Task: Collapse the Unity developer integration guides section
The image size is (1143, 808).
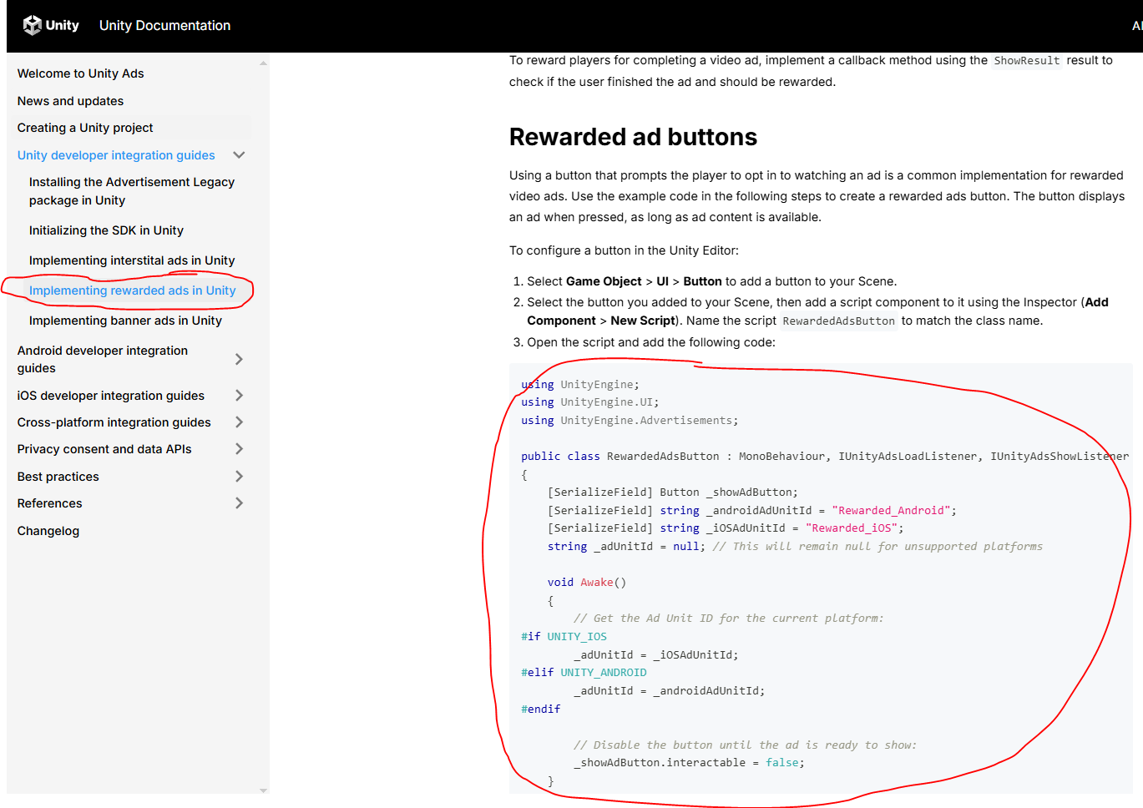Action: pyautogui.click(x=239, y=155)
